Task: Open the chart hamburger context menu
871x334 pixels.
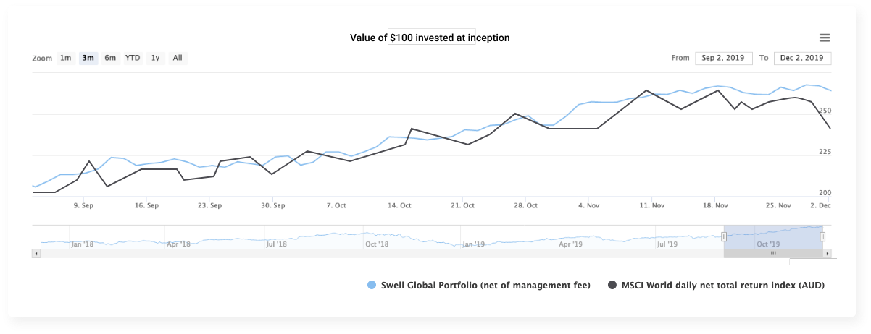Action: tap(825, 38)
